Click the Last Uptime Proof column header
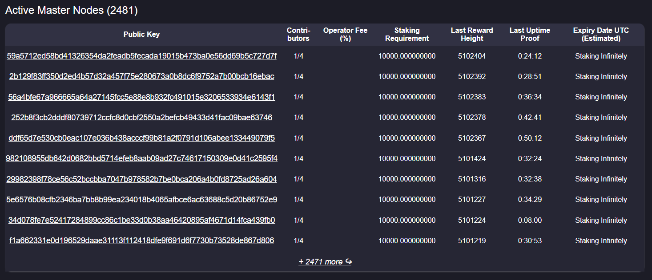Image resolution: width=652 pixels, height=280 pixels. tap(530, 35)
